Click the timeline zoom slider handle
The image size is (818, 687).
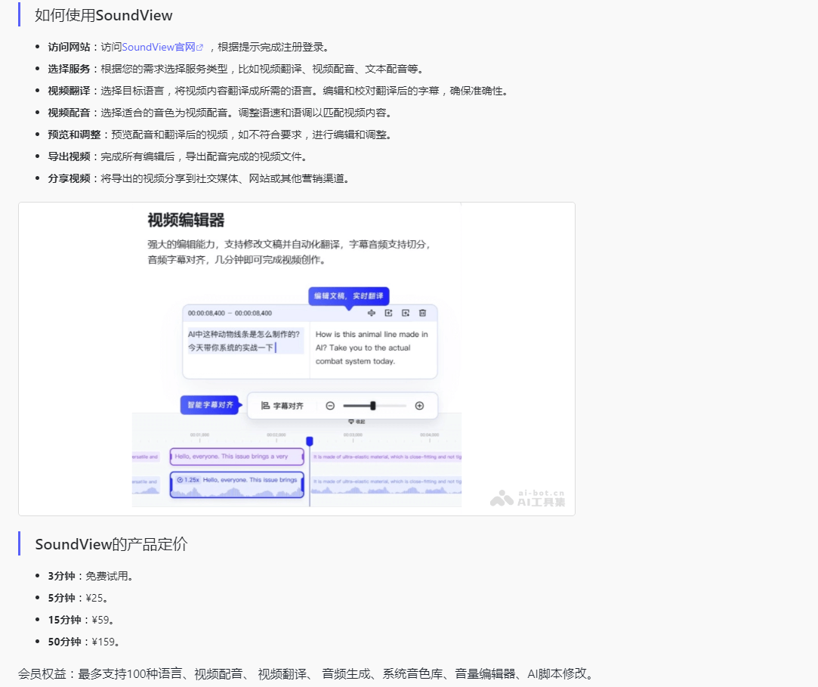tap(373, 406)
